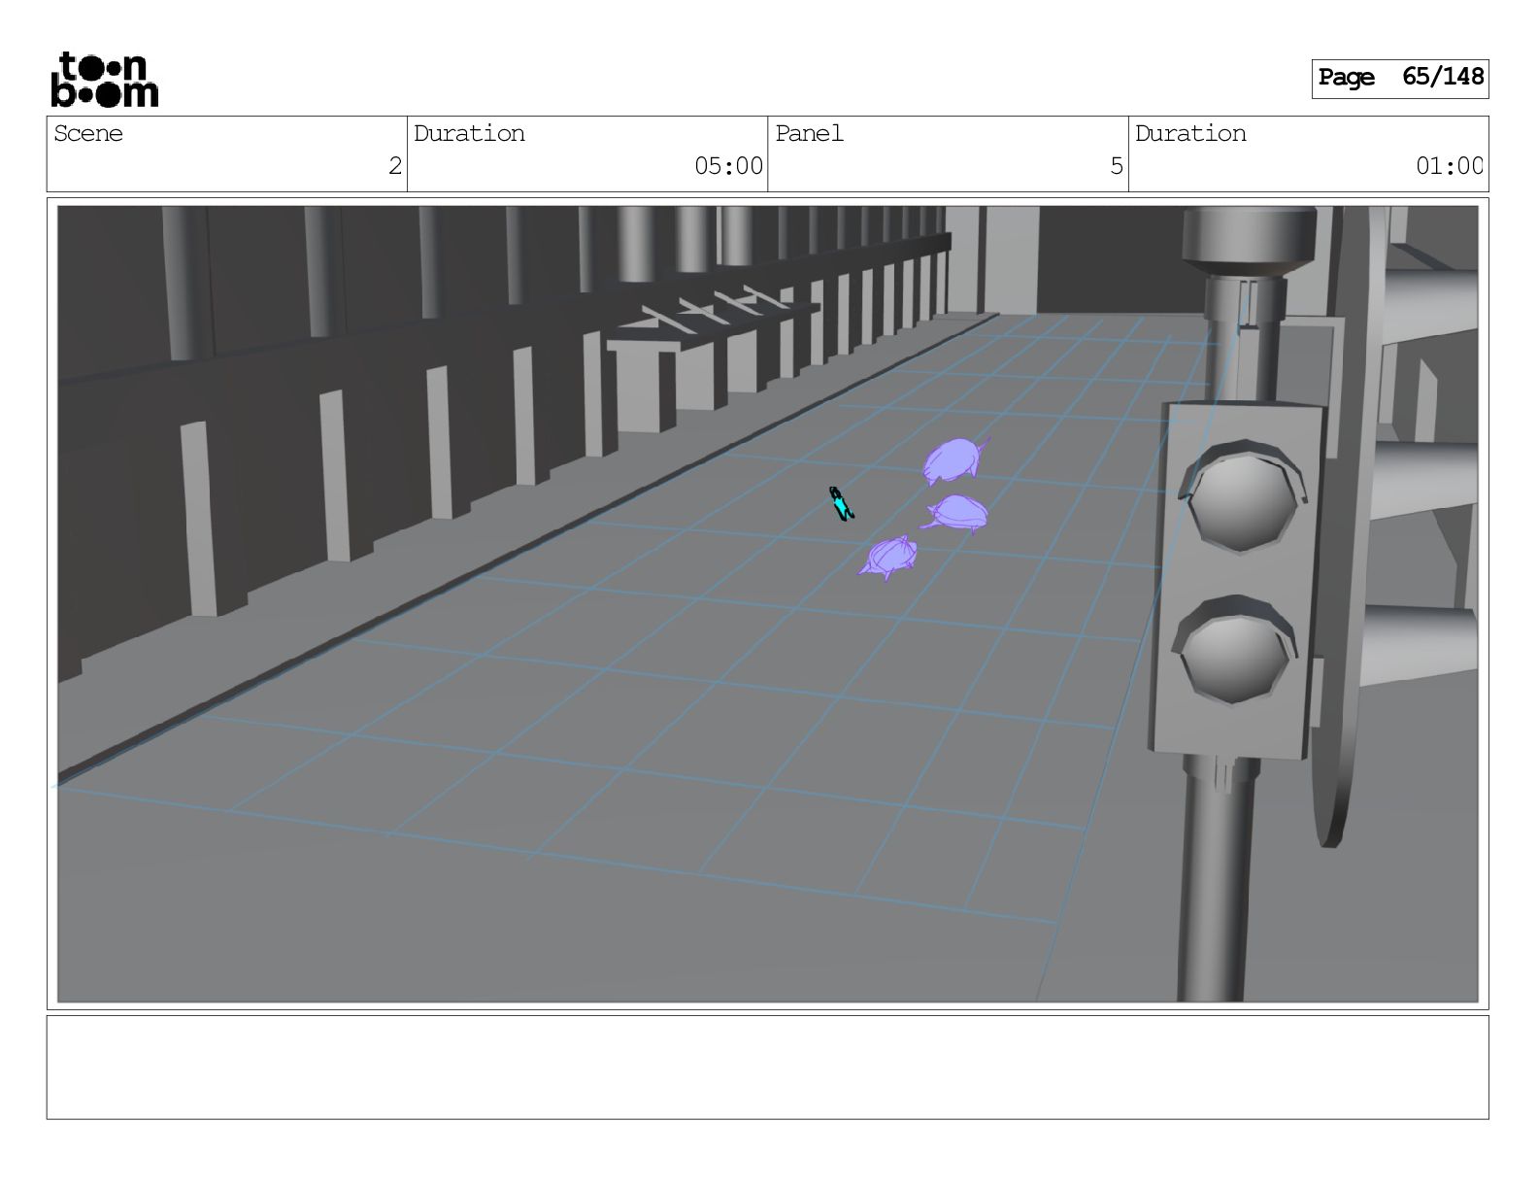Viewport: 1538px width, 1189px height.
Task: Click panel duration 01:00 value
Action: tap(1449, 166)
